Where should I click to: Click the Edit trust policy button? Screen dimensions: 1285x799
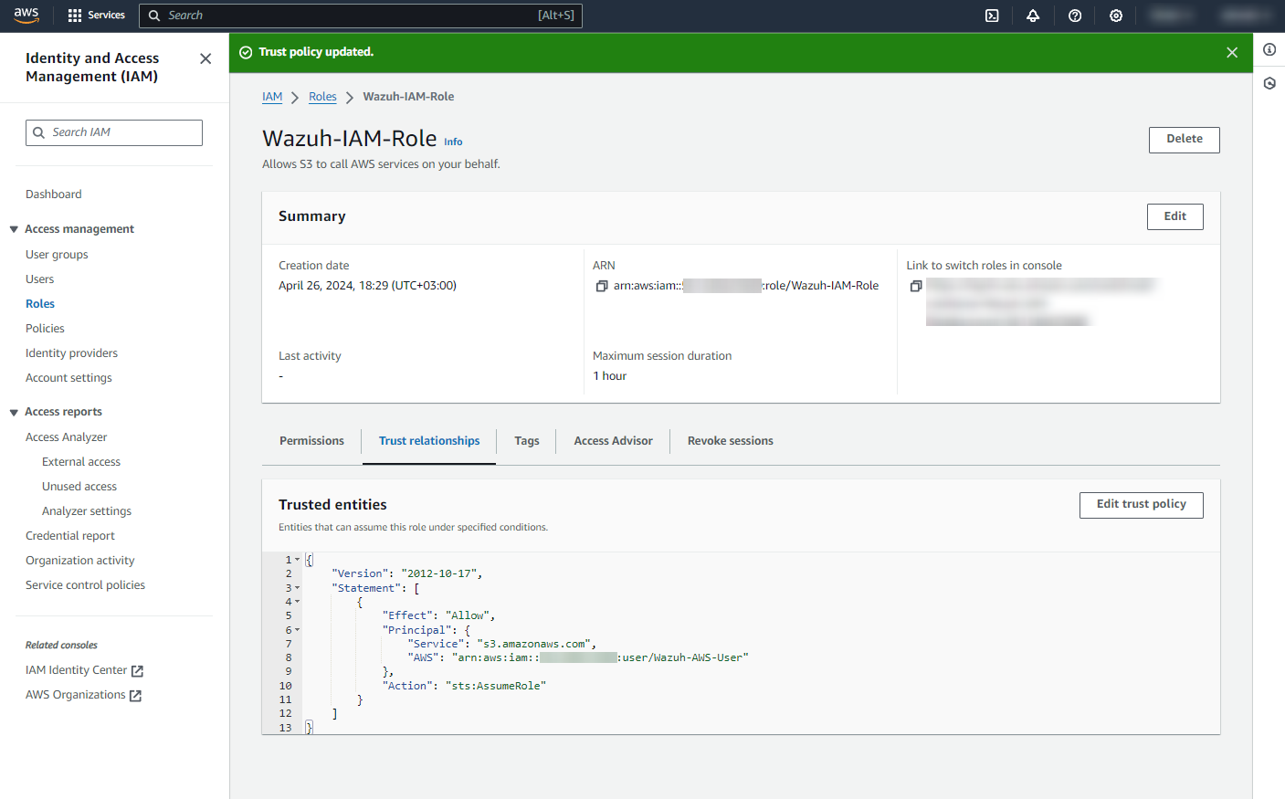coord(1141,505)
